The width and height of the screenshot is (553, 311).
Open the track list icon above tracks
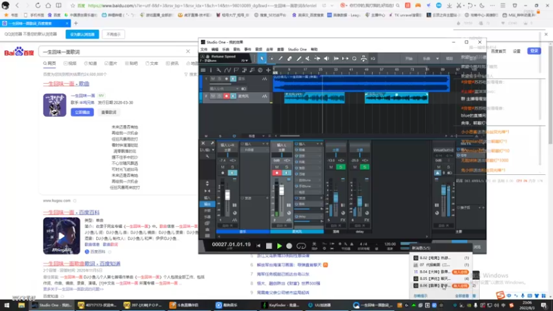203,70
